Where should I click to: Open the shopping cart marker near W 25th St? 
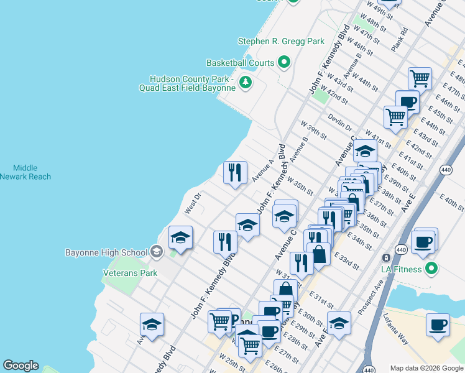coord(250,346)
